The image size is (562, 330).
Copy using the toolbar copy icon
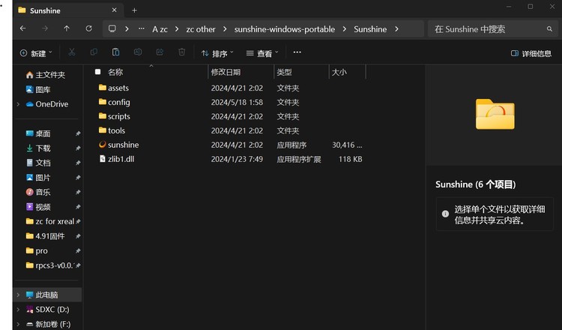click(94, 52)
